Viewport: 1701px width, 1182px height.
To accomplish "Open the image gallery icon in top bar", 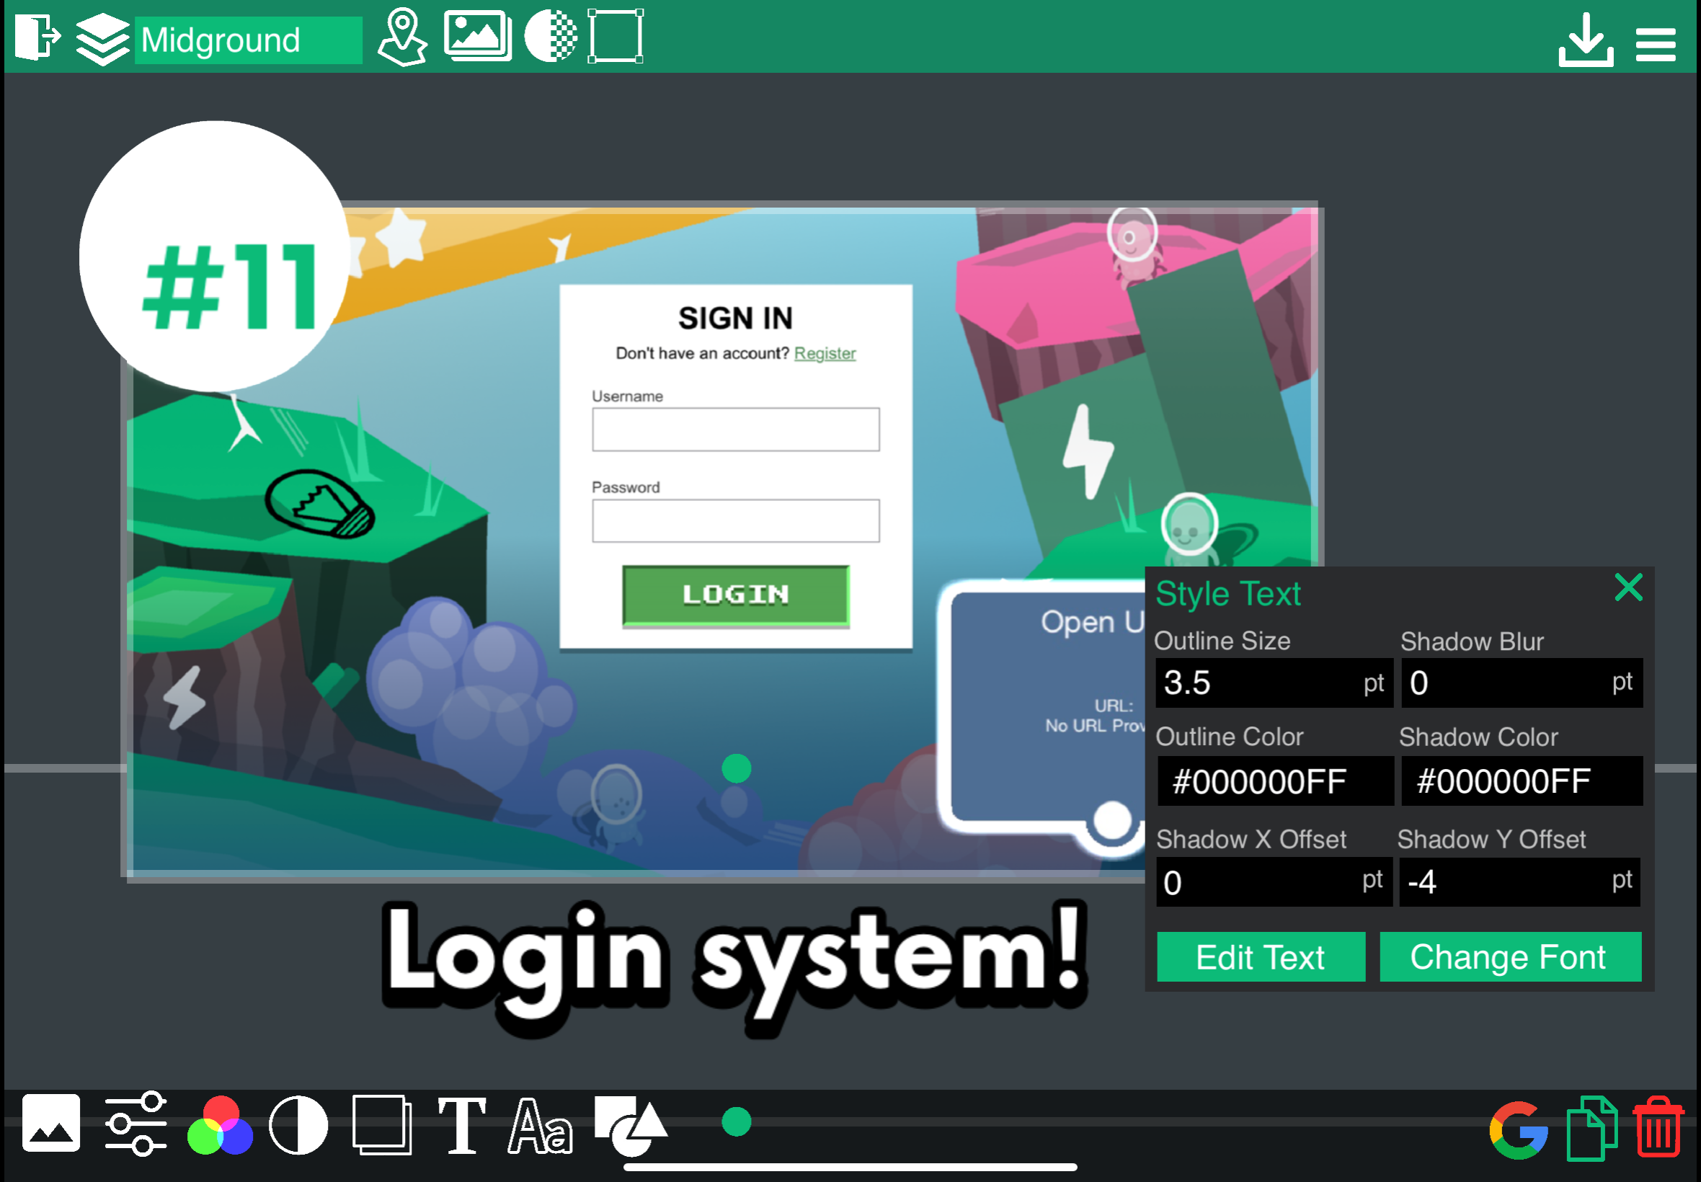I will 477,35.
